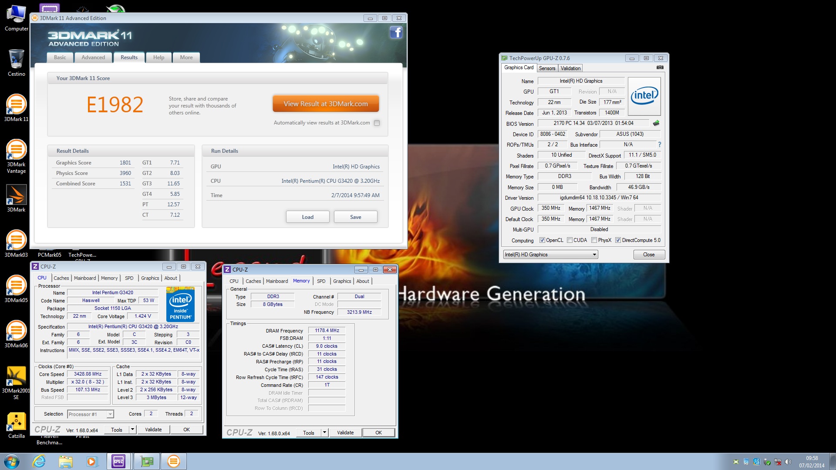Click View Result at 3DMark.com
Screen dimensions: 836x470
coord(326,104)
